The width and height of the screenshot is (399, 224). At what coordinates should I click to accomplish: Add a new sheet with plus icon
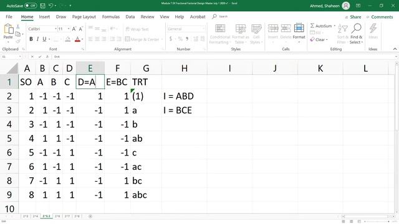click(90, 217)
